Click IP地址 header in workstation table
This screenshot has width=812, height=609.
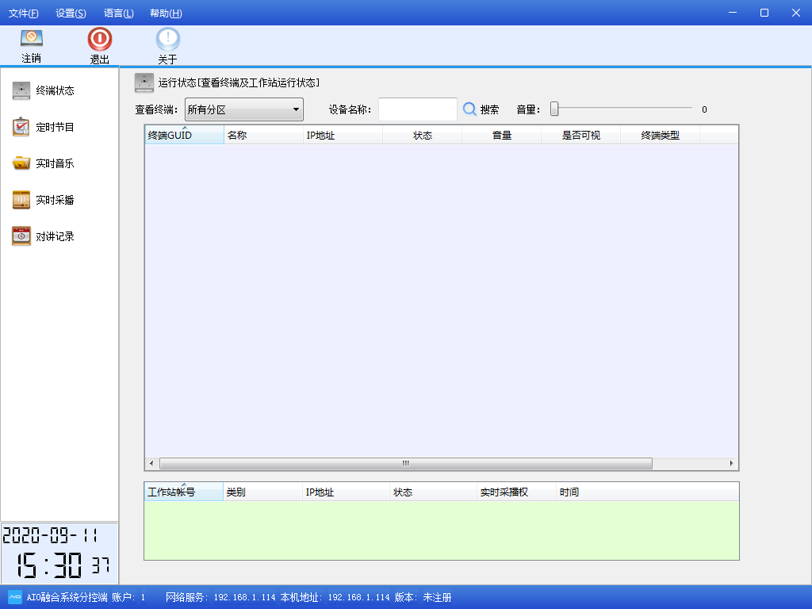tap(347, 492)
